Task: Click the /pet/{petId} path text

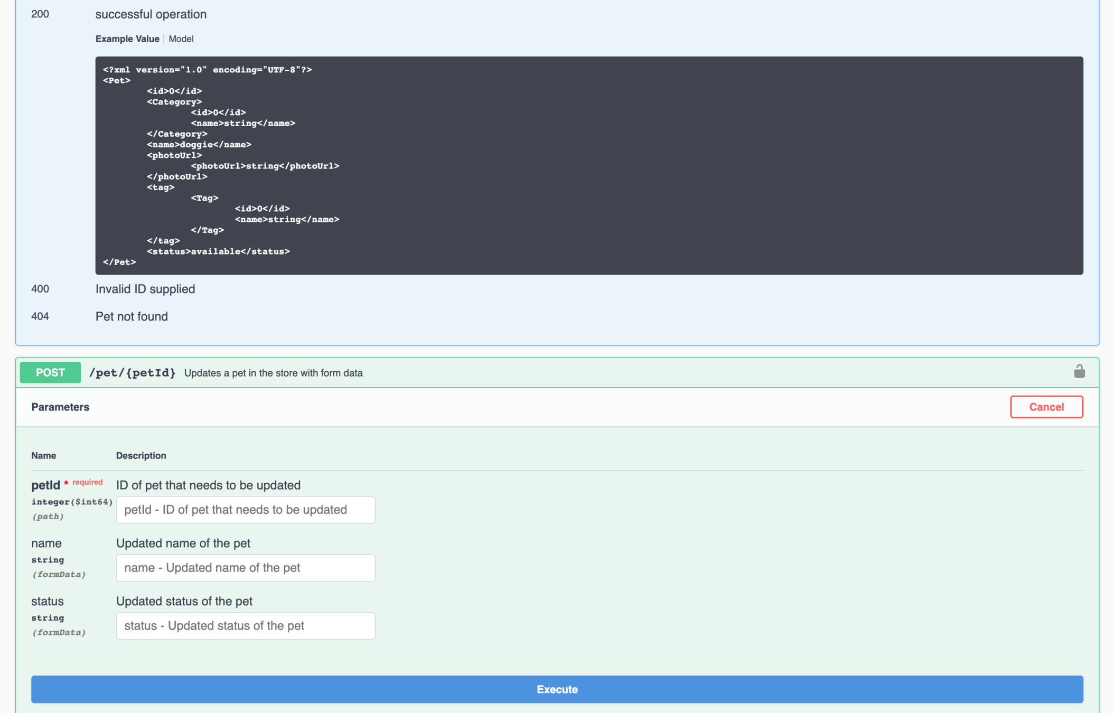Action: pos(132,372)
